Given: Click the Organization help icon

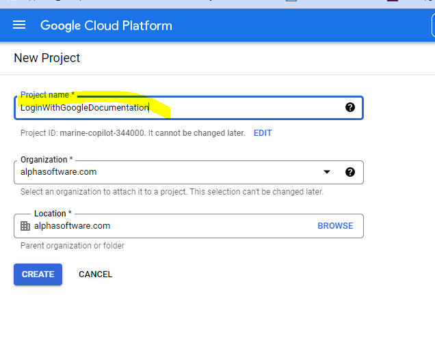Looking at the screenshot, I should [x=350, y=172].
